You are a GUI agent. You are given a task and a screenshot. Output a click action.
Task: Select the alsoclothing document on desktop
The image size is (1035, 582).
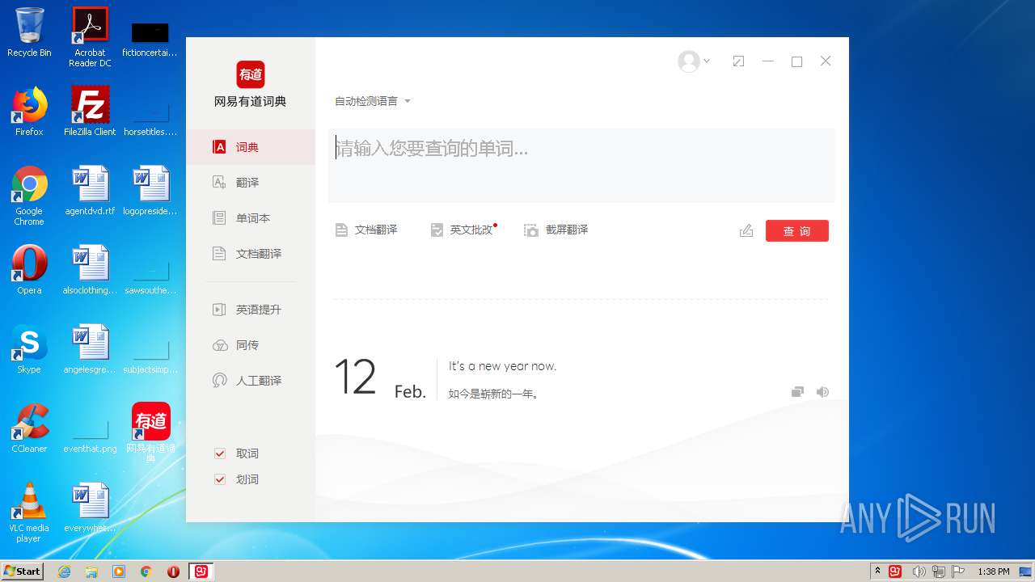(x=91, y=270)
